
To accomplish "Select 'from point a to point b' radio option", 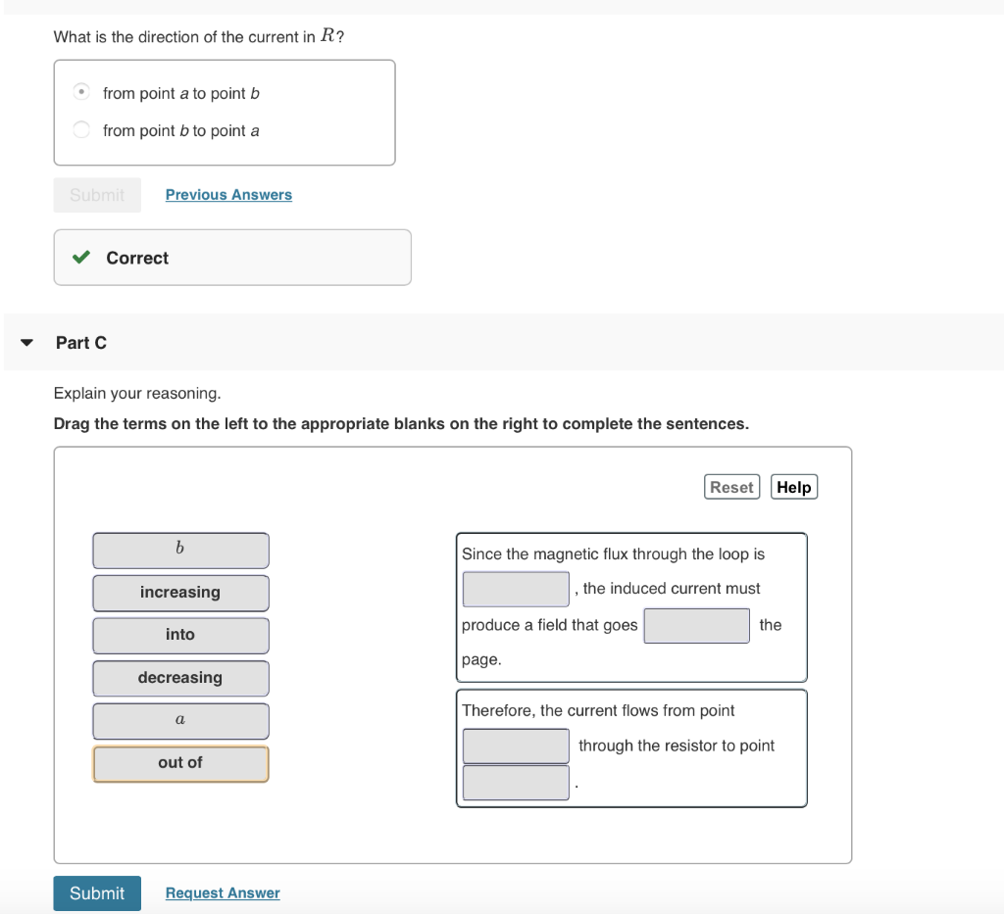I will (83, 93).
